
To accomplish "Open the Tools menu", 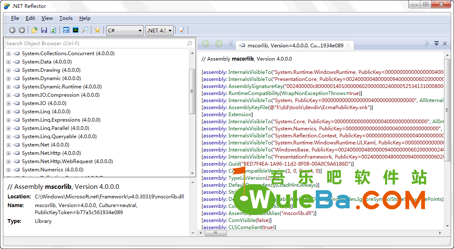I will click(66, 18).
